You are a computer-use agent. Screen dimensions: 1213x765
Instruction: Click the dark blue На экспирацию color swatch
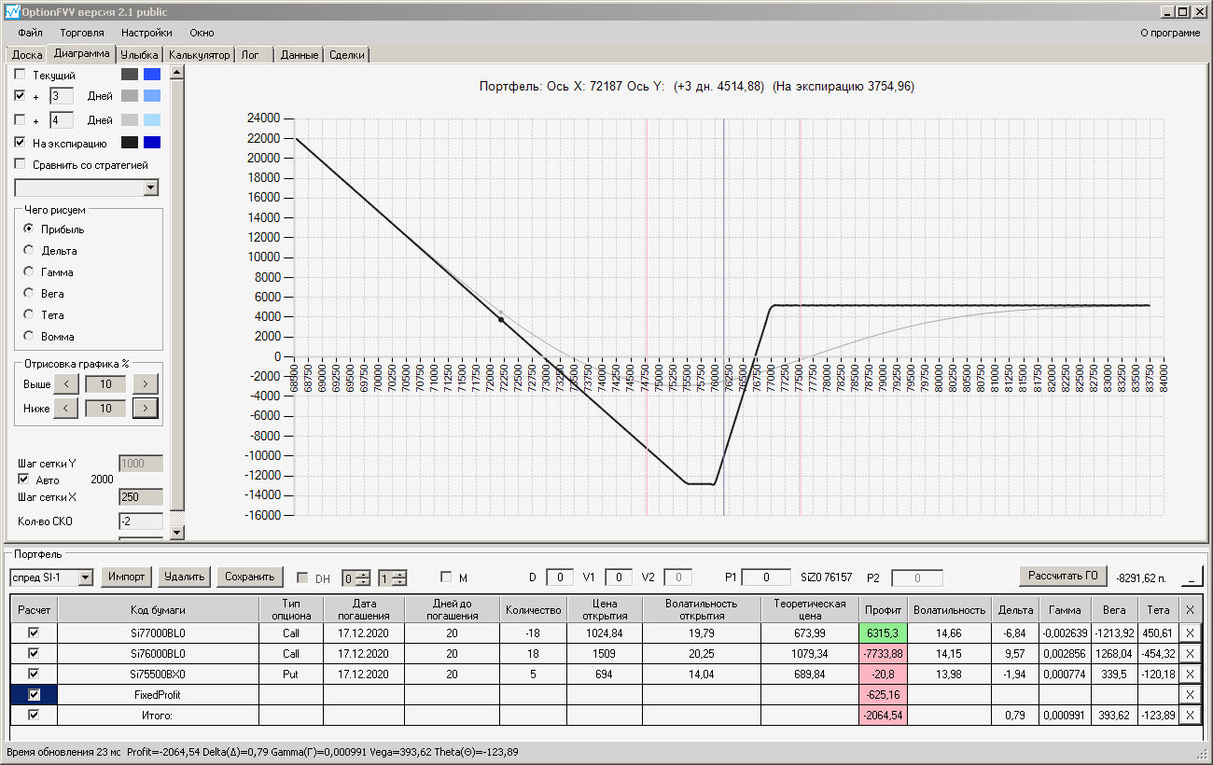tap(152, 143)
